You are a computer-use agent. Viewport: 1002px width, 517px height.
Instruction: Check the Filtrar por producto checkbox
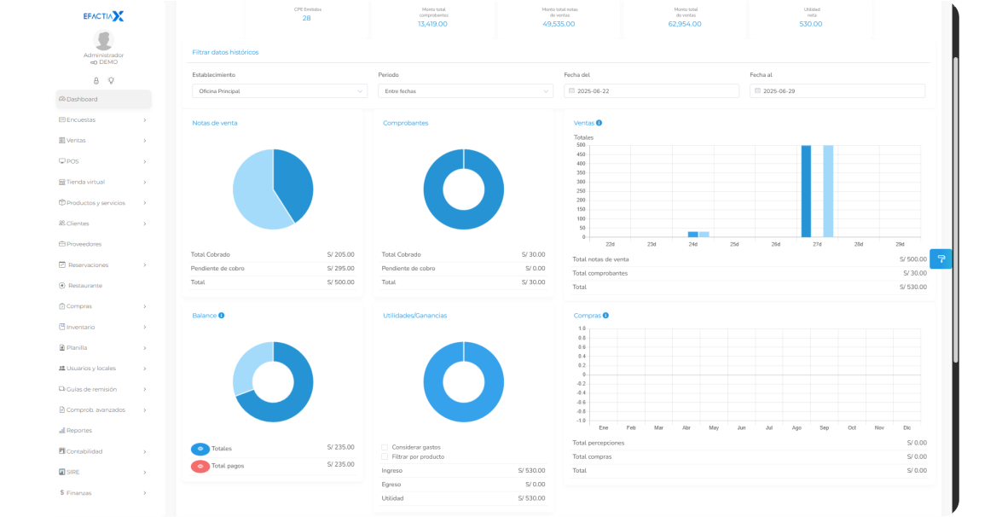pos(385,457)
